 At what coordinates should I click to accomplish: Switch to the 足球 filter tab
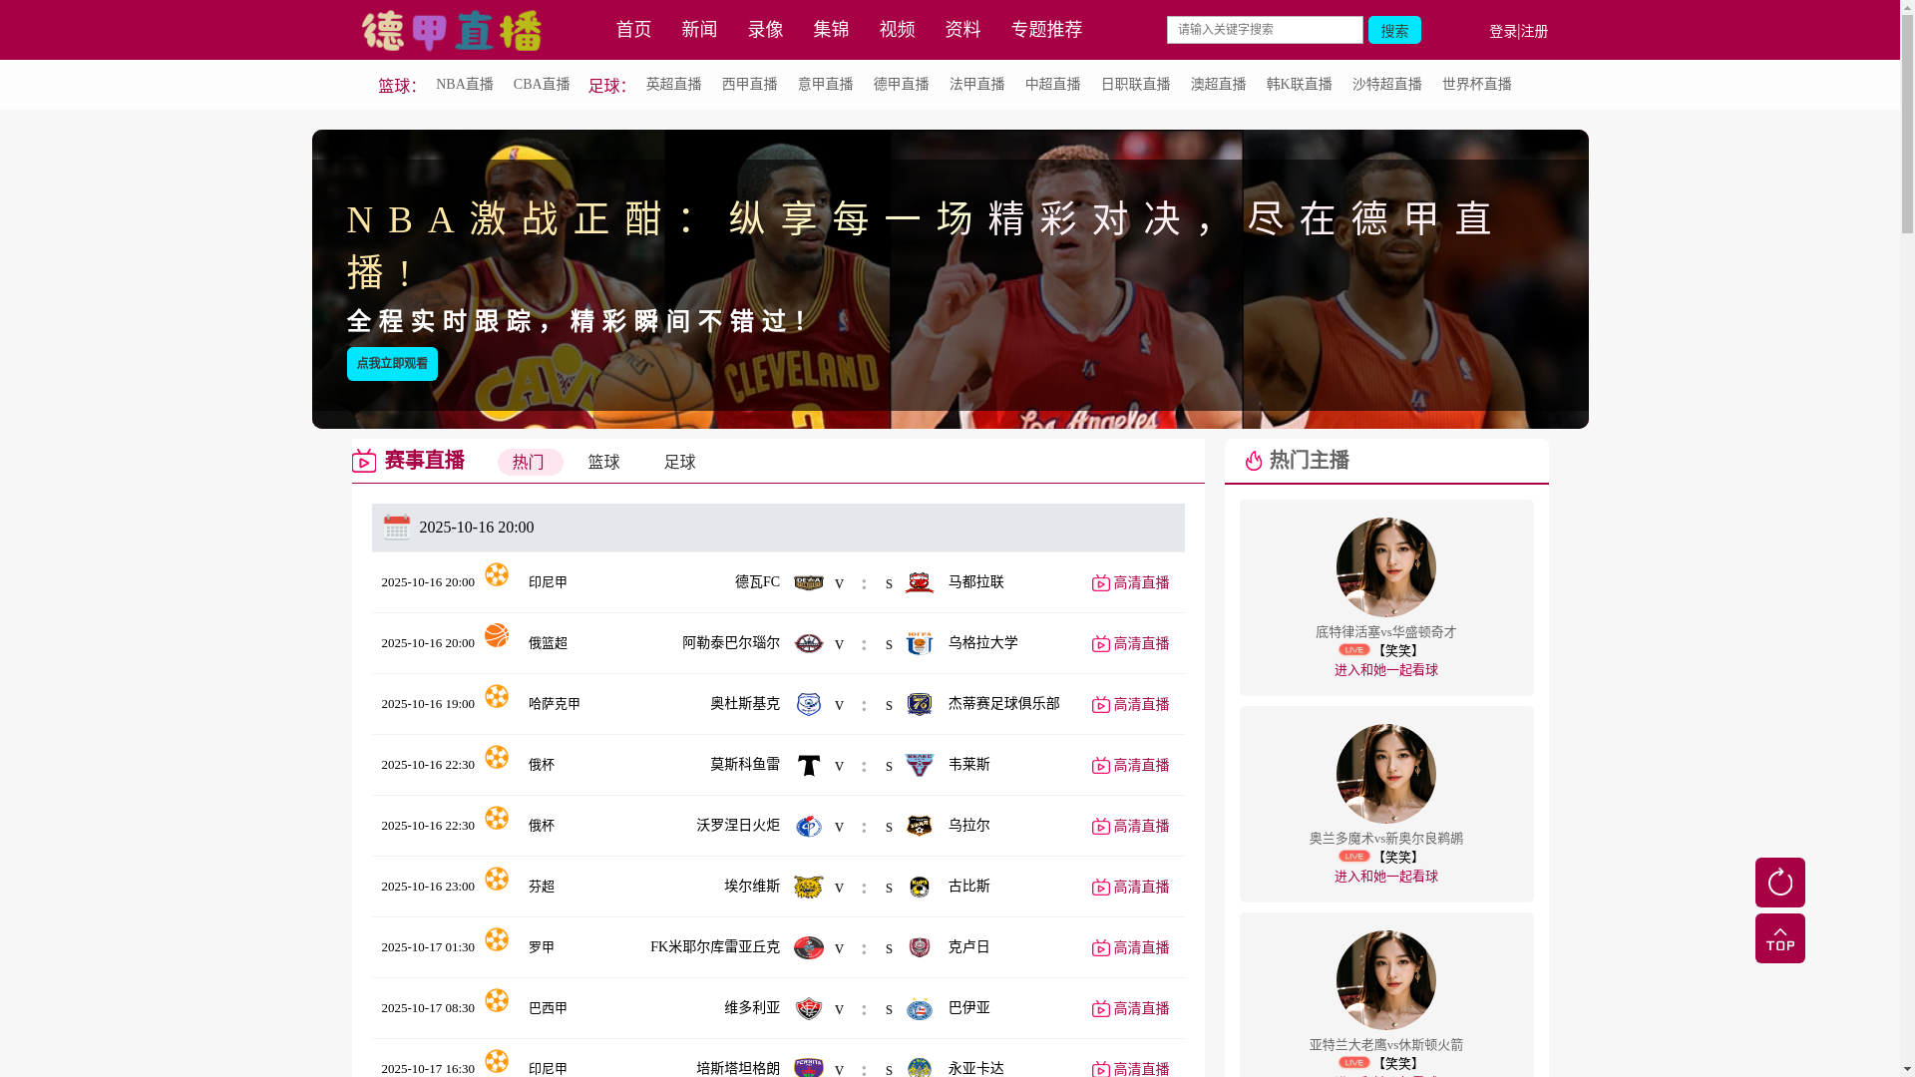679,462
